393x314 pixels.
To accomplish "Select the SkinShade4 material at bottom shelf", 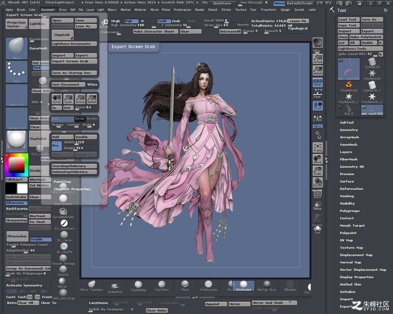I will [243, 286].
